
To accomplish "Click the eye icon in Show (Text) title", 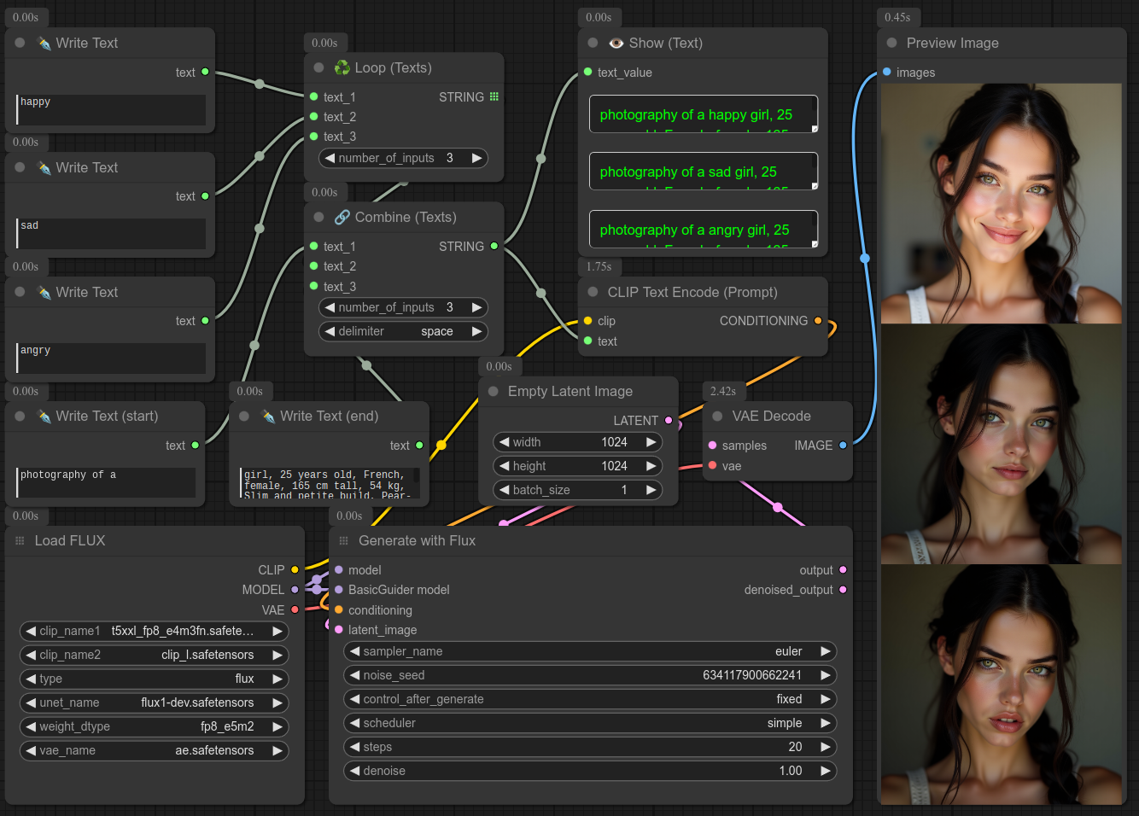I will (616, 44).
